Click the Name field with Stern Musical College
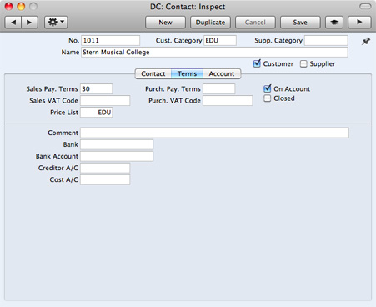376x307 pixels. [x=214, y=52]
